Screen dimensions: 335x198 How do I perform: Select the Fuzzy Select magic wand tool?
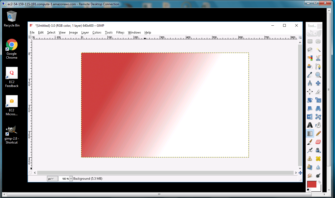pos(318,50)
